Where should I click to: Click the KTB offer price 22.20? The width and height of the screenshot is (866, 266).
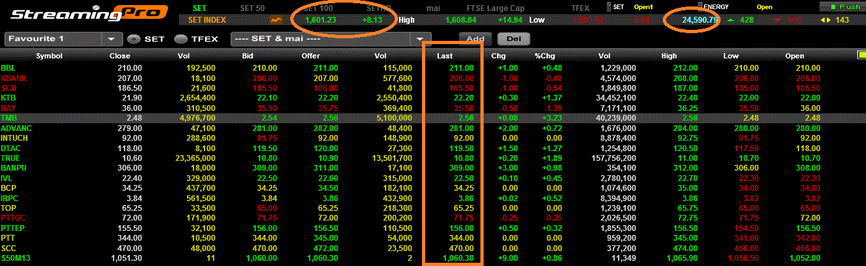tap(327, 97)
